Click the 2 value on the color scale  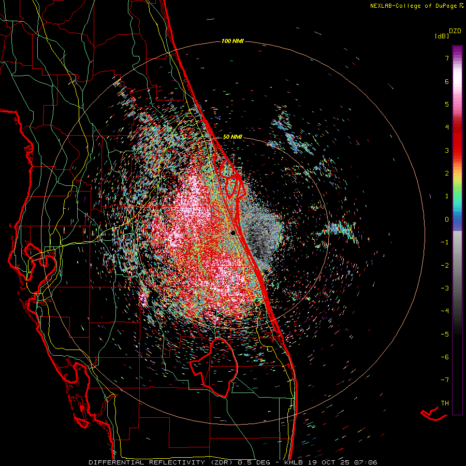coord(447,173)
